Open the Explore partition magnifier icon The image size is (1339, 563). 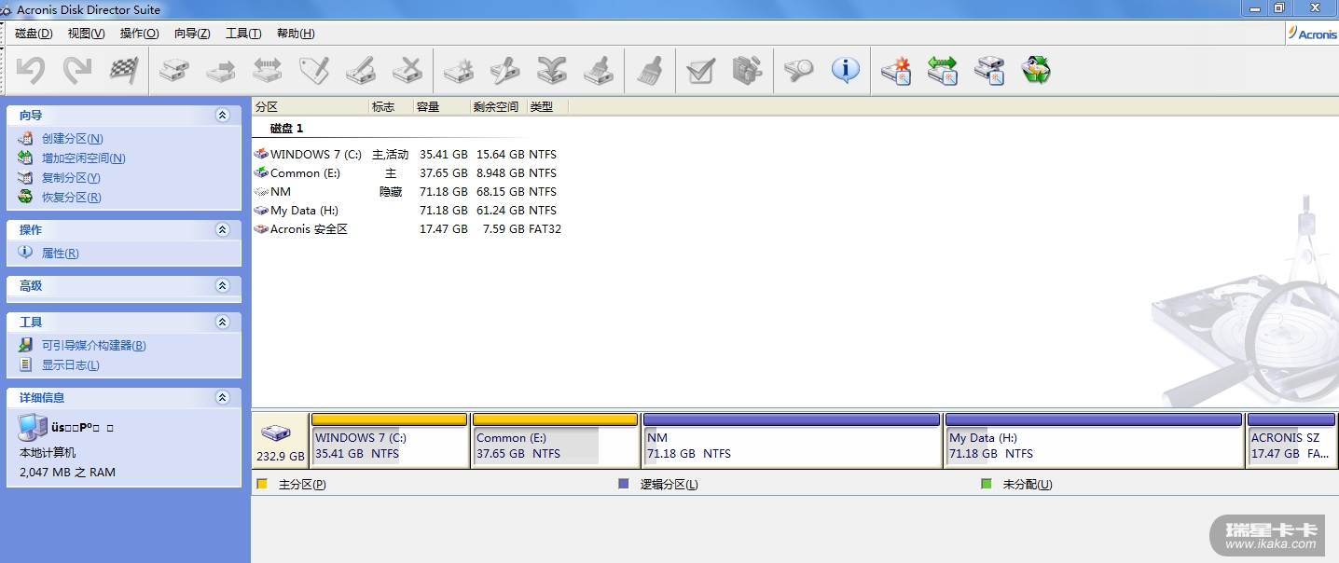[x=798, y=71]
